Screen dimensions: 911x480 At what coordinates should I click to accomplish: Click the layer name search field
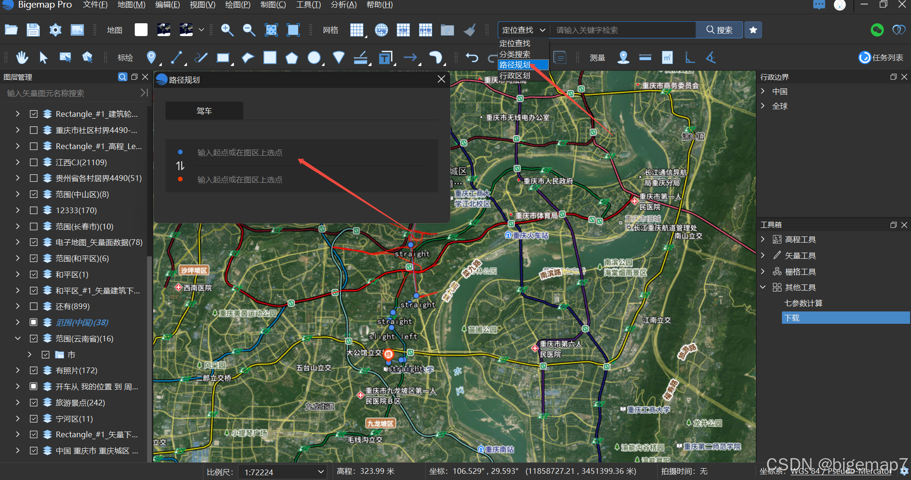(71, 93)
